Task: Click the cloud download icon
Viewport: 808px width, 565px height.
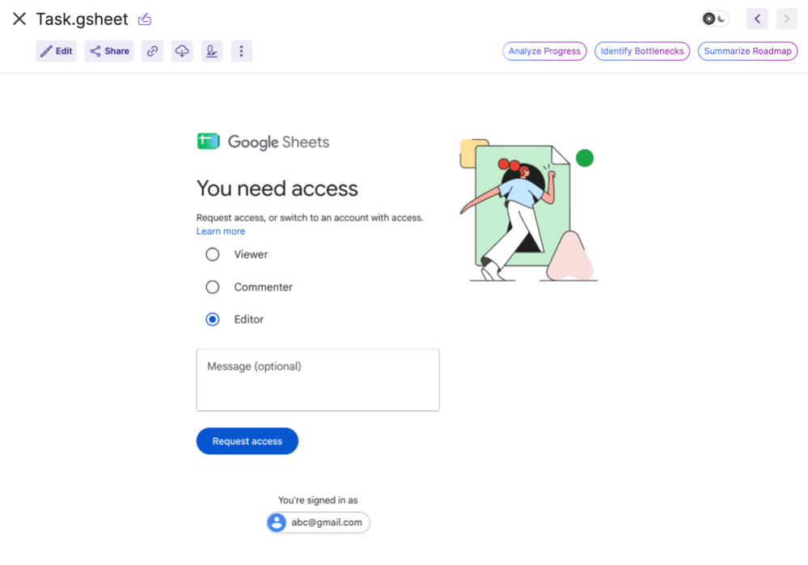Action: [x=182, y=51]
